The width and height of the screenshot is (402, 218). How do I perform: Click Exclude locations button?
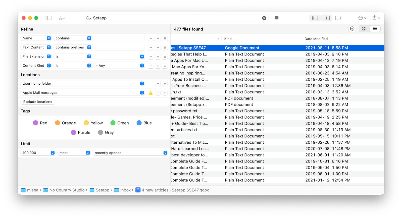[x=38, y=102]
